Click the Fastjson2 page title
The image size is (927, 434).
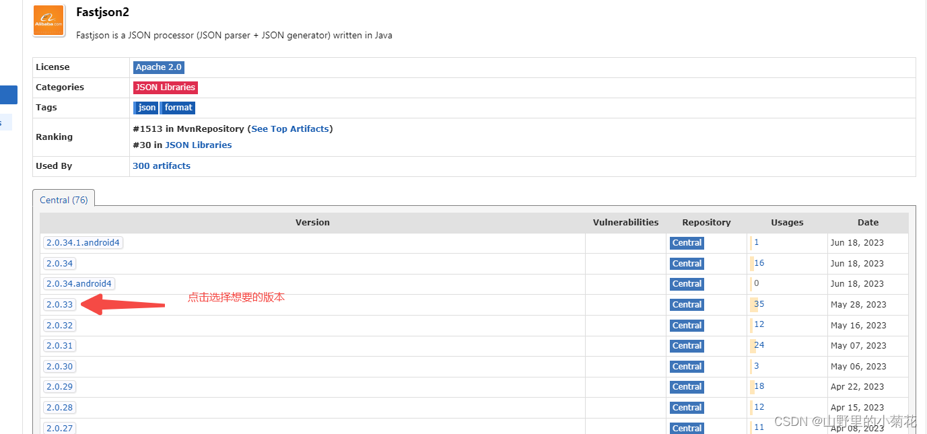coord(102,12)
